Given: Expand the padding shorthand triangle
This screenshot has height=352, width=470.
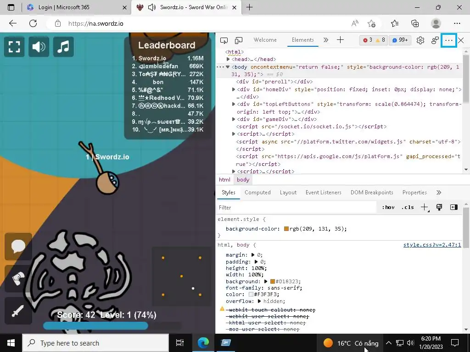Looking at the screenshot, I should point(256,262).
